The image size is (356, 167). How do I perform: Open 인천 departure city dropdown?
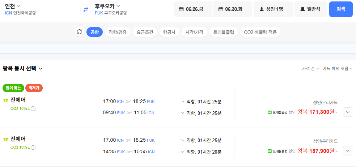click(x=13, y=6)
